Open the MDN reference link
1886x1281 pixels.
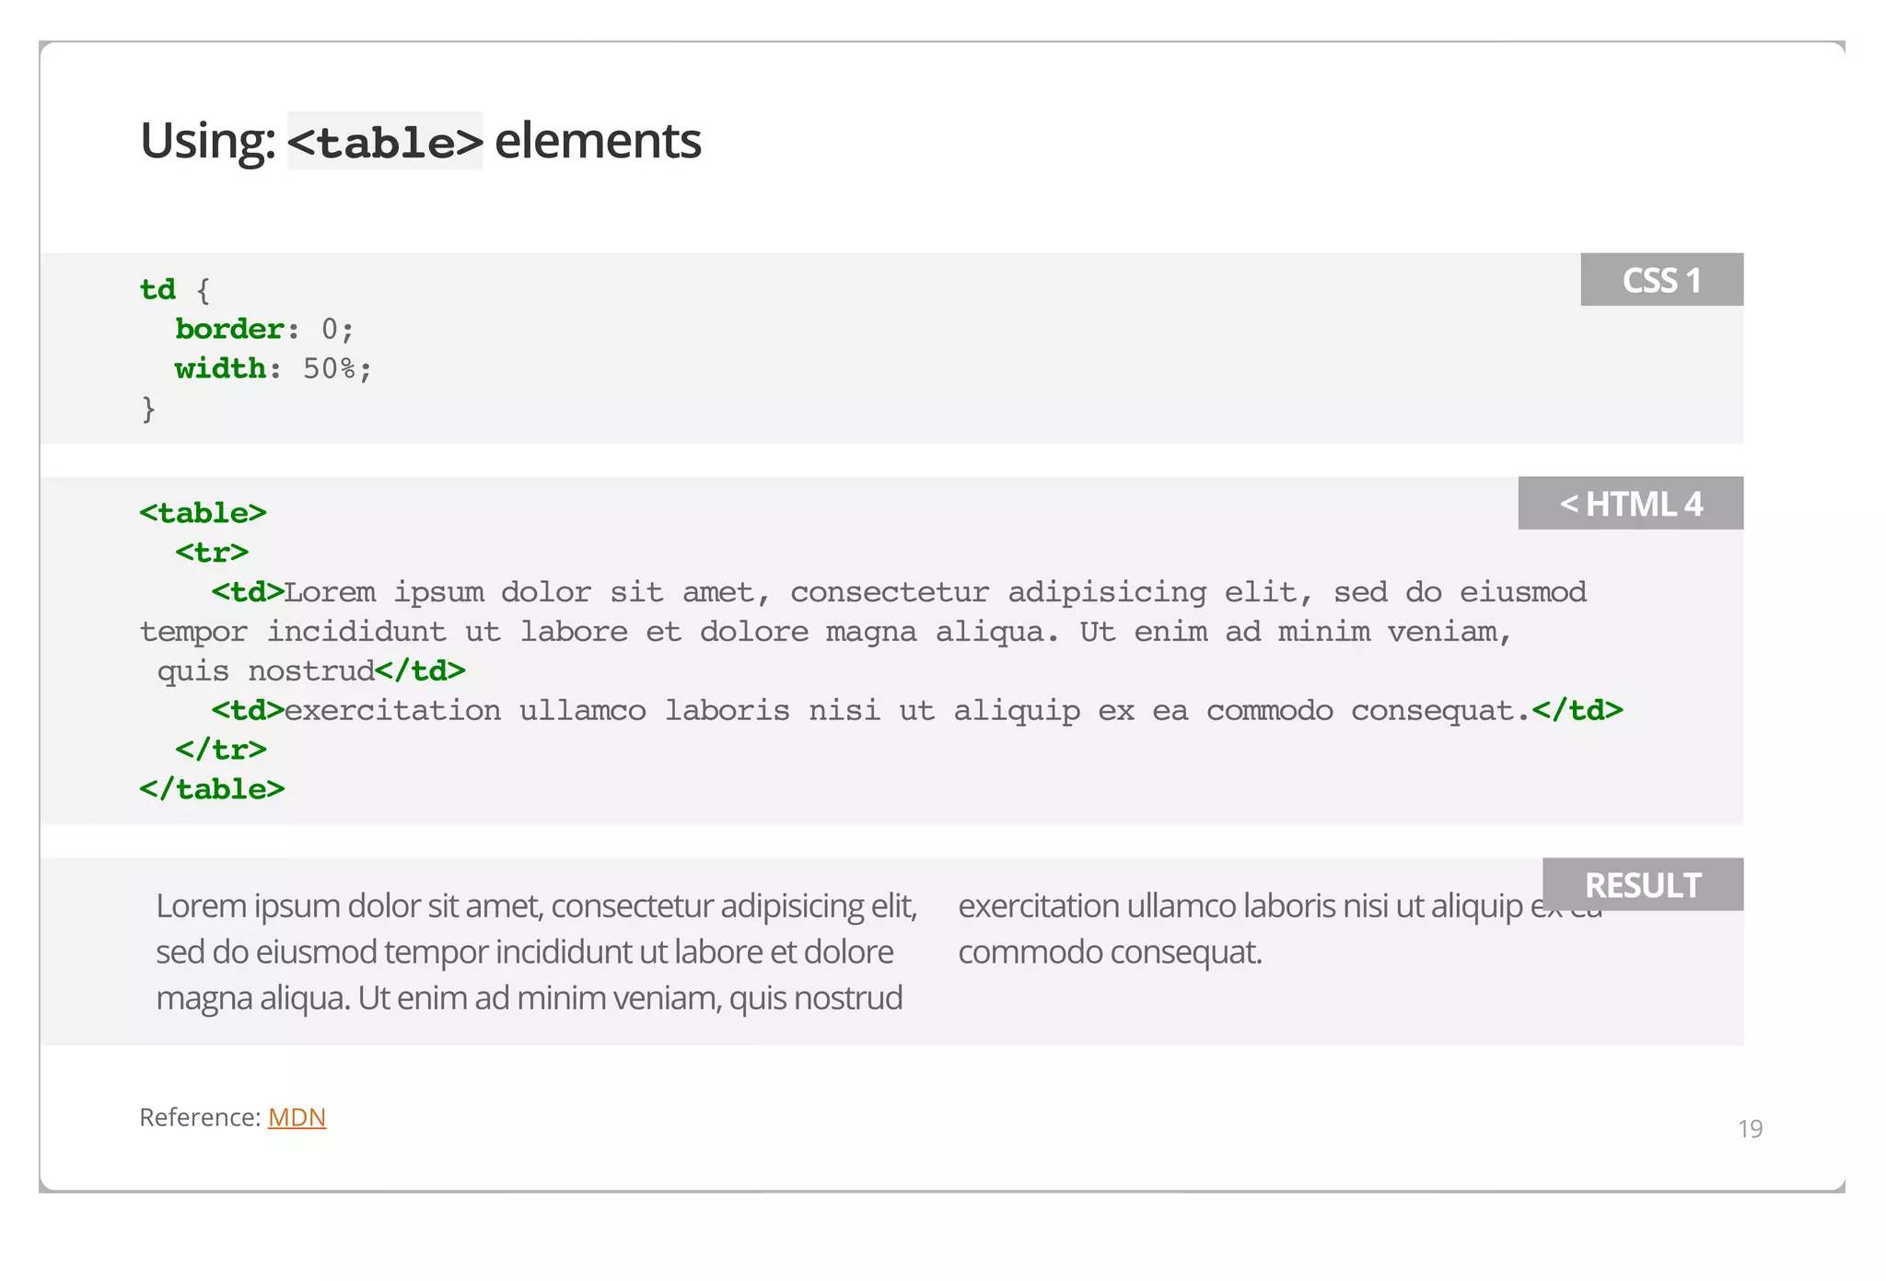click(297, 1117)
